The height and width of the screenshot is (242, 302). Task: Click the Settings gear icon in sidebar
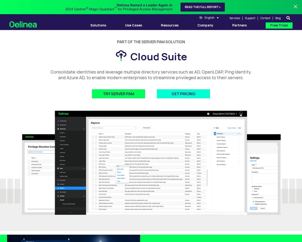click(58, 196)
